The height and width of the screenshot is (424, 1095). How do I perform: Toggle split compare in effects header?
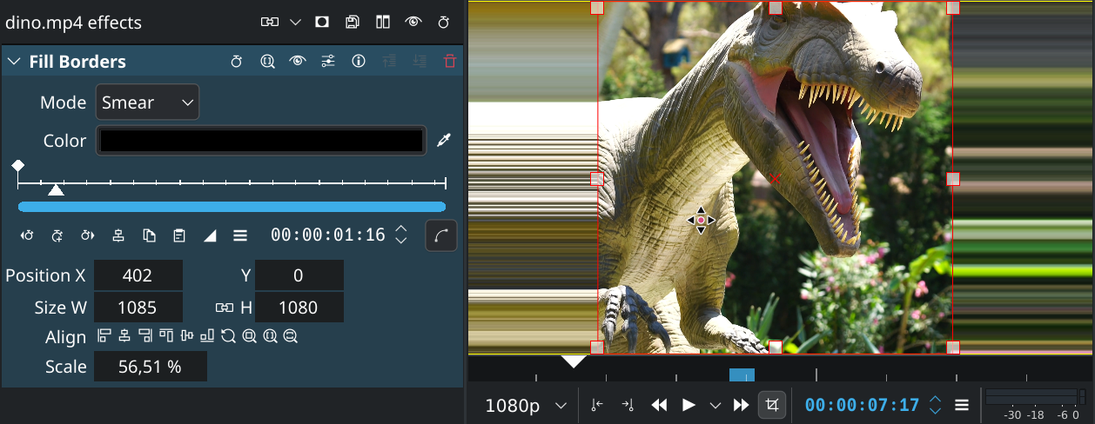(x=382, y=22)
